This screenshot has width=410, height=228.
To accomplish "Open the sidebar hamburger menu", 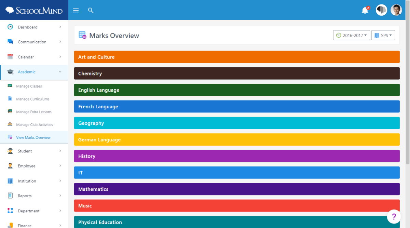I will 76,10.
